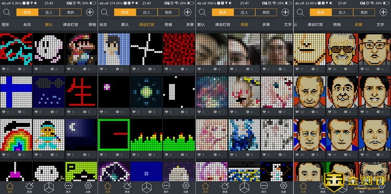
Task: Select 文字 category on the 多屏 screen
Action: pos(380,24)
